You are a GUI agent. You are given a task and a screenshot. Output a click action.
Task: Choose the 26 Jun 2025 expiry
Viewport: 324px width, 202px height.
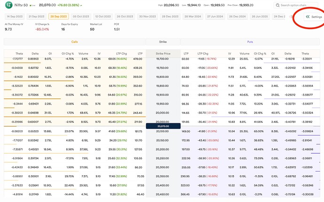[260, 16]
